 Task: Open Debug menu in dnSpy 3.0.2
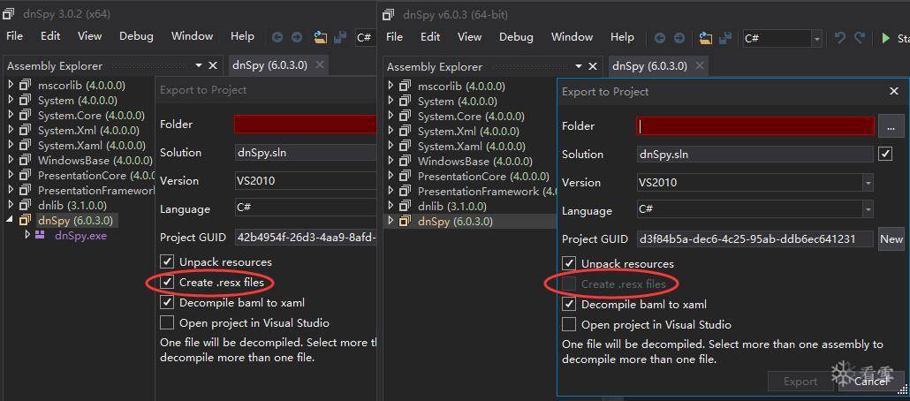pos(136,36)
